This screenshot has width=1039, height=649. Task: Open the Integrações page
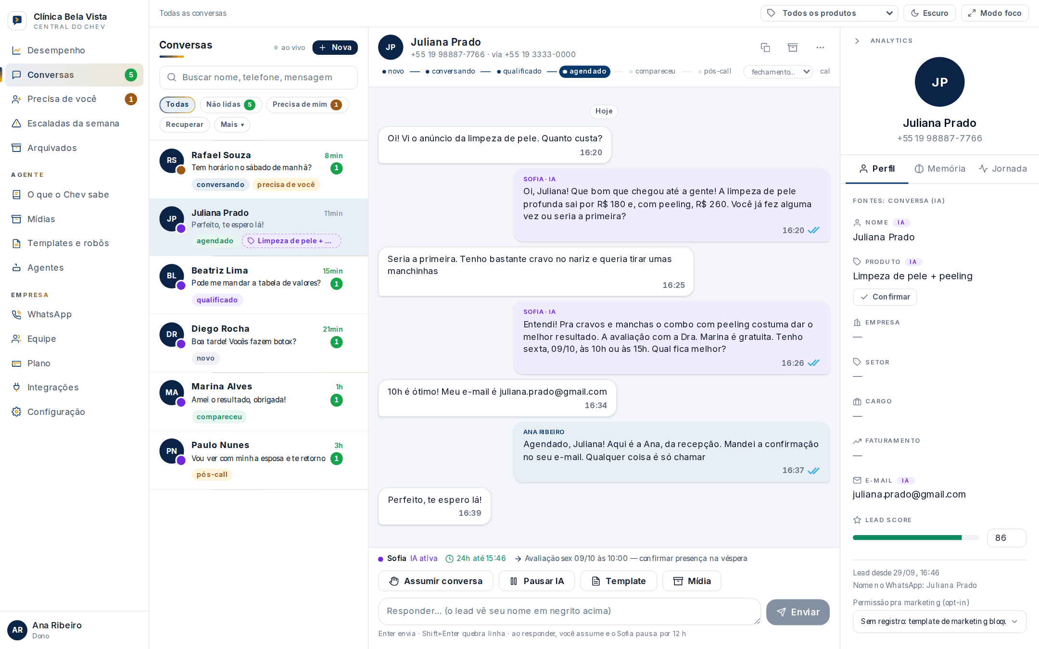[75, 387]
